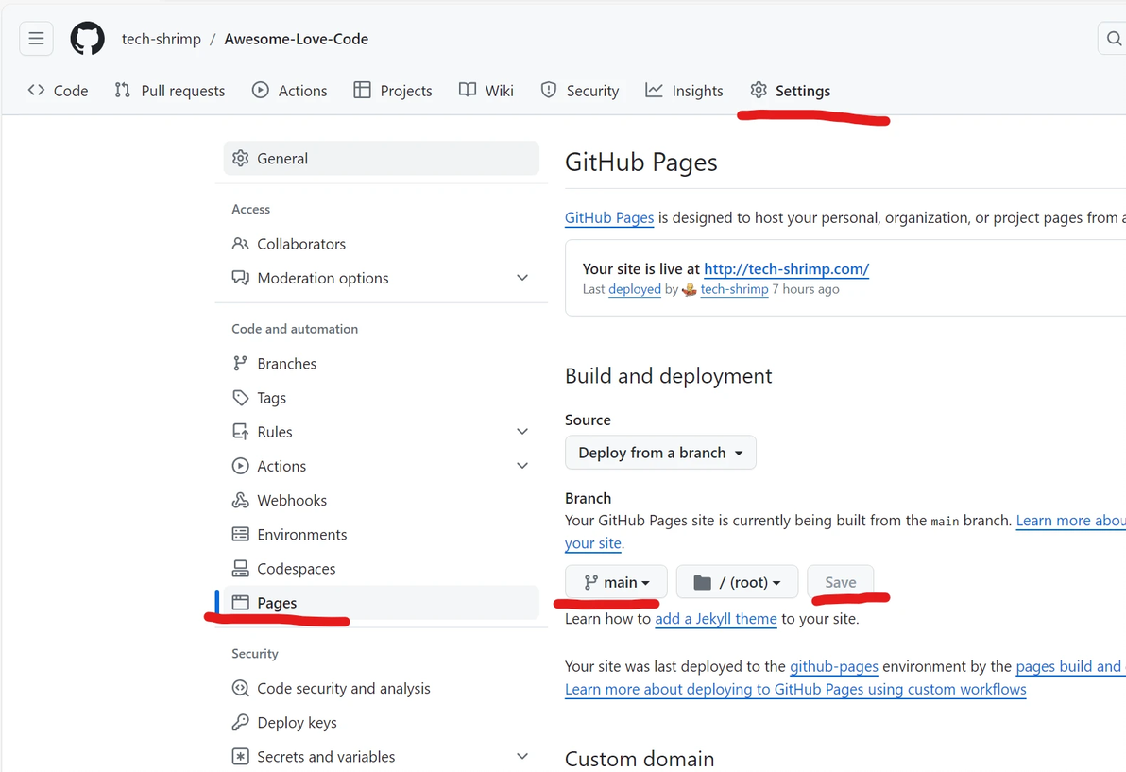Expand the Moderation options section
This screenshot has width=1126, height=772.
522,278
